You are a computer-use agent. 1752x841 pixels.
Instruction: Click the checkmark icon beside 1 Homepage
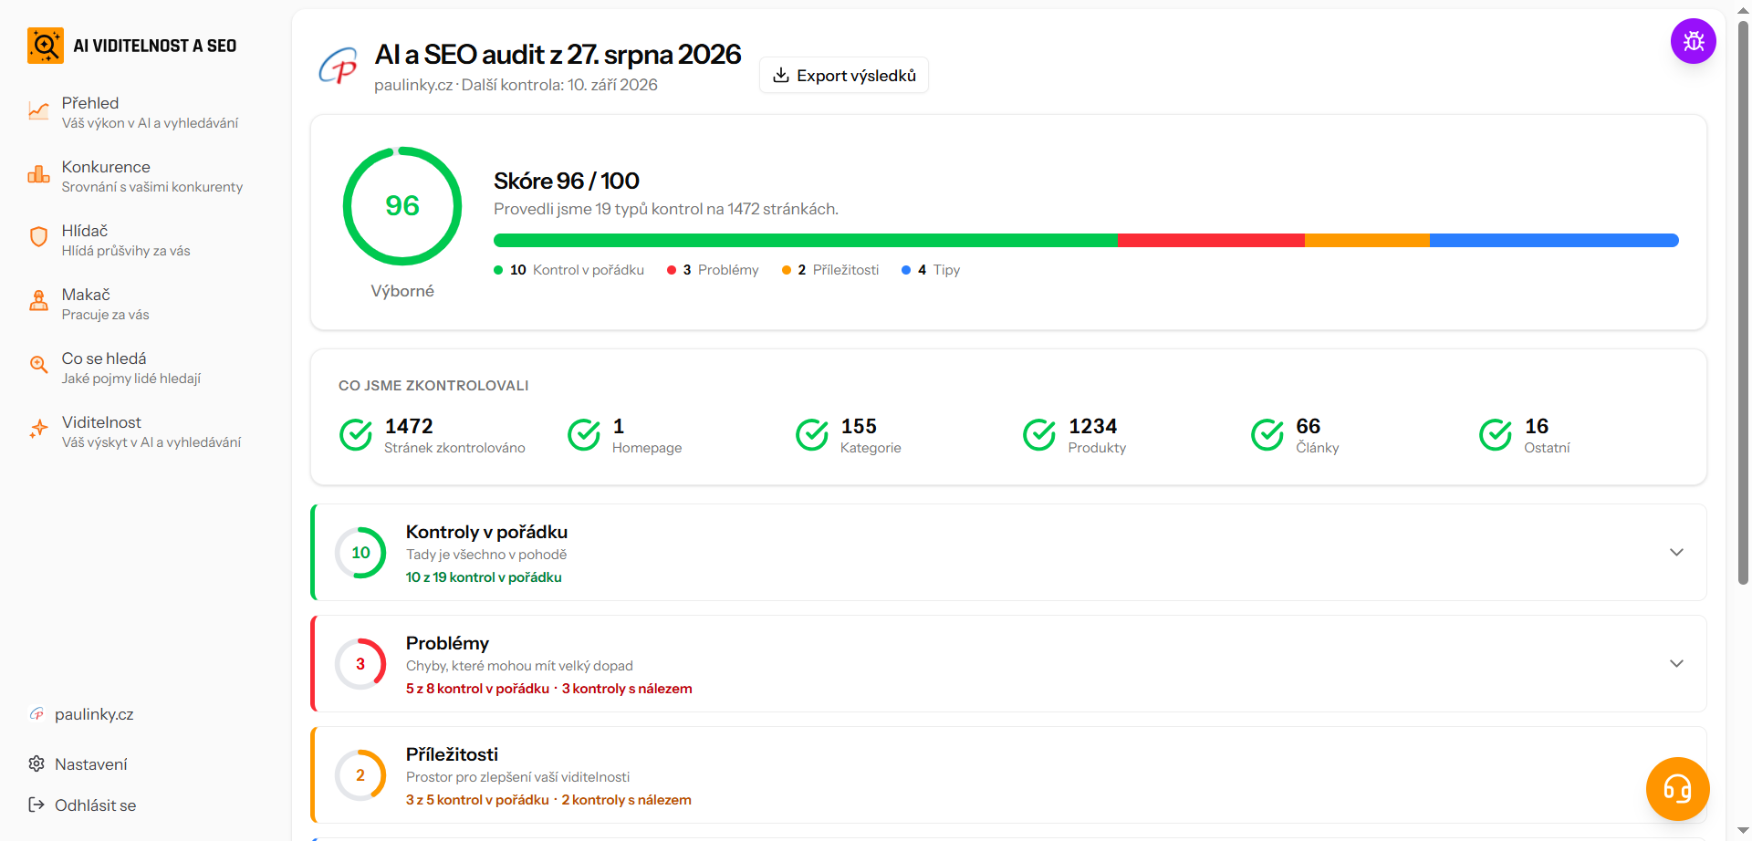(x=584, y=435)
